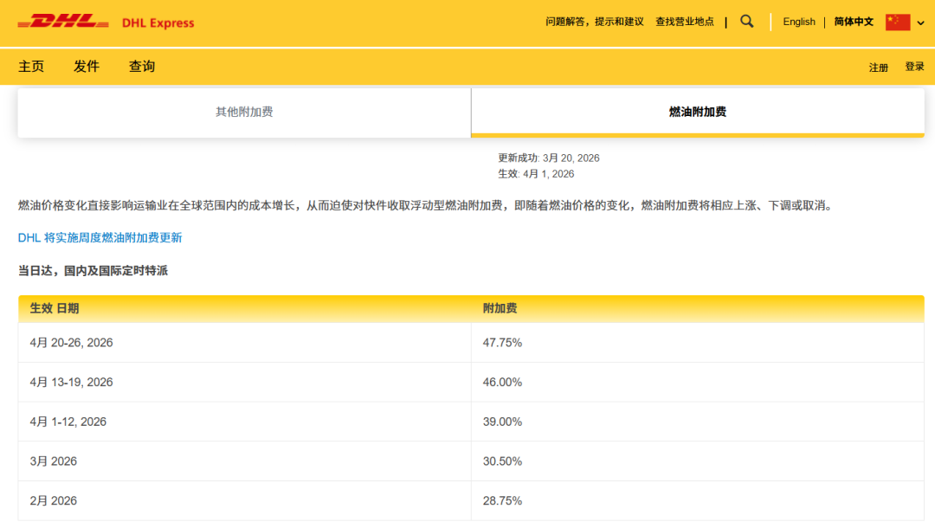Open 查找营业地点 location finder
Image resolution: width=935 pixels, height=522 pixels.
pyautogui.click(x=684, y=22)
